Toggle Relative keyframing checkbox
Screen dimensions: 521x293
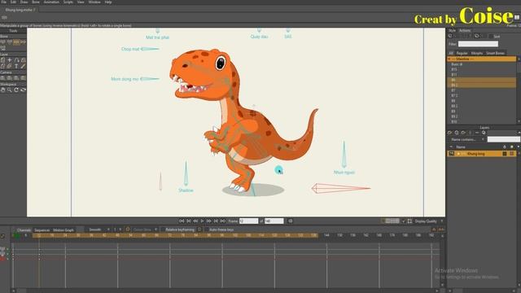point(163,230)
